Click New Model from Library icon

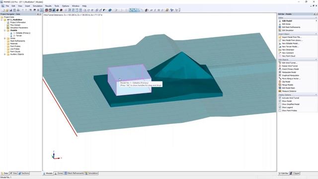click(x=280, y=40)
